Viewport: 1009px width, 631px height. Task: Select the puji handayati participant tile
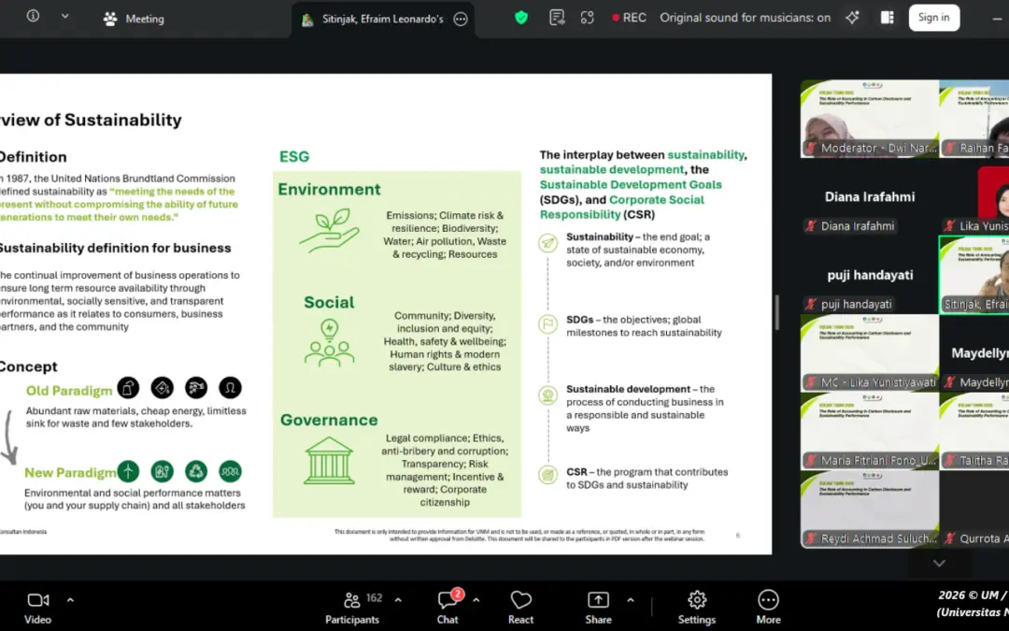pos(870,275)
